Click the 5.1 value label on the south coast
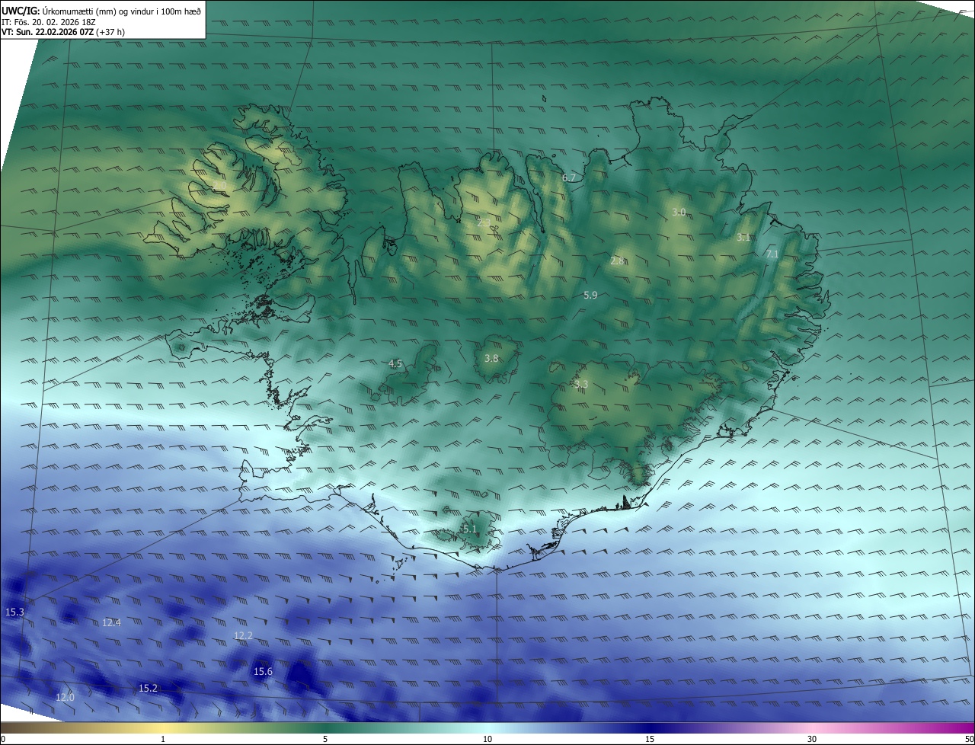Image resolution: width=975 pixels, height=745 pixels. (x=470, y=529)
